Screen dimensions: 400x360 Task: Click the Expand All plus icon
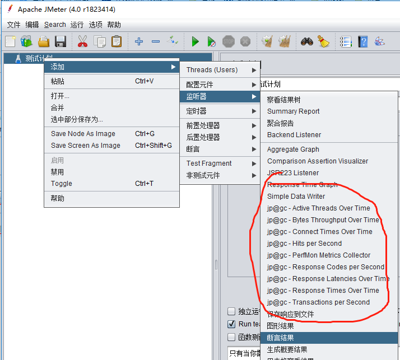139,41
